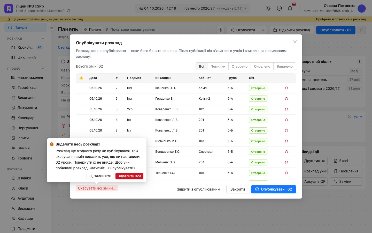
Task: Copy the school URL with the copy icon
Action: pos(68,11)
